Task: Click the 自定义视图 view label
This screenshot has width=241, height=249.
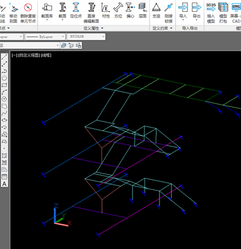Action: click(29, 55)
